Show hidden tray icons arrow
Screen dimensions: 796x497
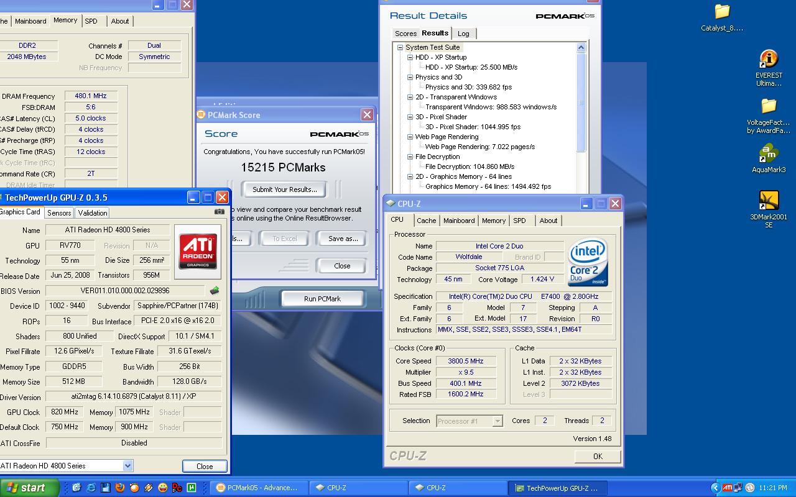click(715, 488)
